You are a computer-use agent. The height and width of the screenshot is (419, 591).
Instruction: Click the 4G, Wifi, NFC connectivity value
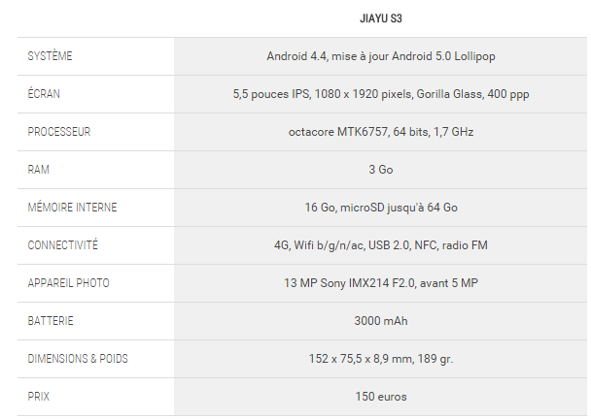(x=381, y=245)
